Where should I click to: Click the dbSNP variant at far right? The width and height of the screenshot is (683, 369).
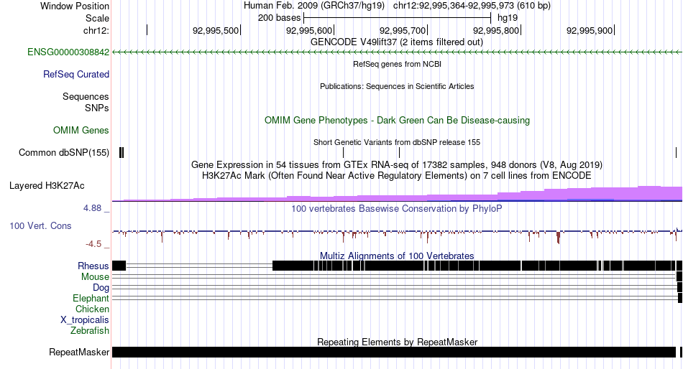[676, 153]
